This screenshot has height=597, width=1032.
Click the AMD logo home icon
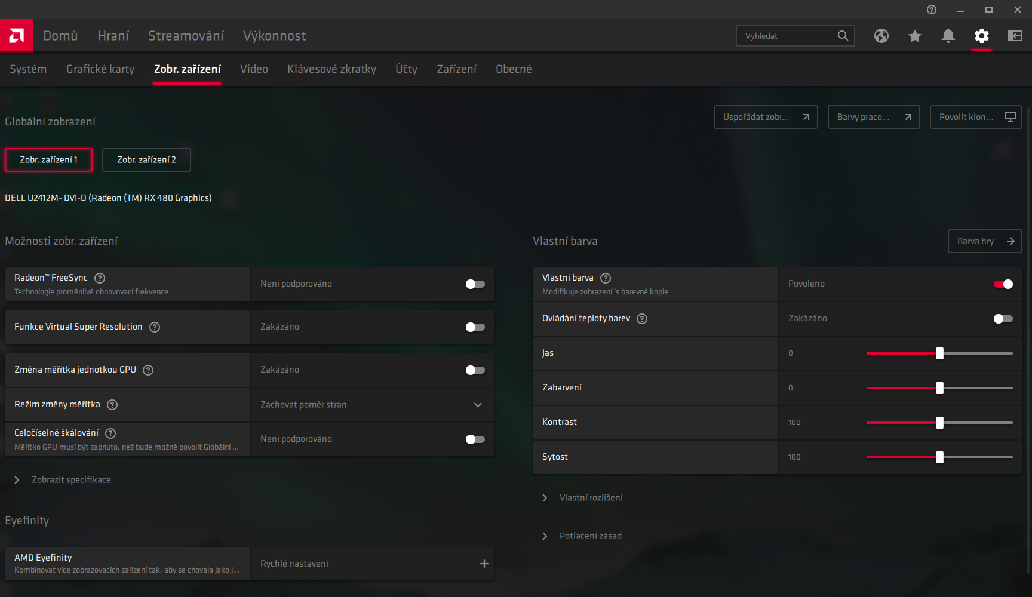[17, 36]
